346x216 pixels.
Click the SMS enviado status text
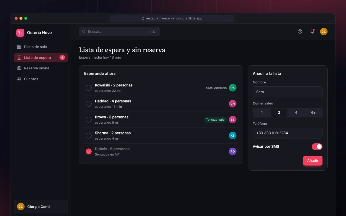(x=216, y=88)
